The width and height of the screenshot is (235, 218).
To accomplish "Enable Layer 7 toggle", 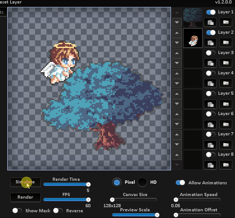I will pyautogui.click(x=211, y=134).
